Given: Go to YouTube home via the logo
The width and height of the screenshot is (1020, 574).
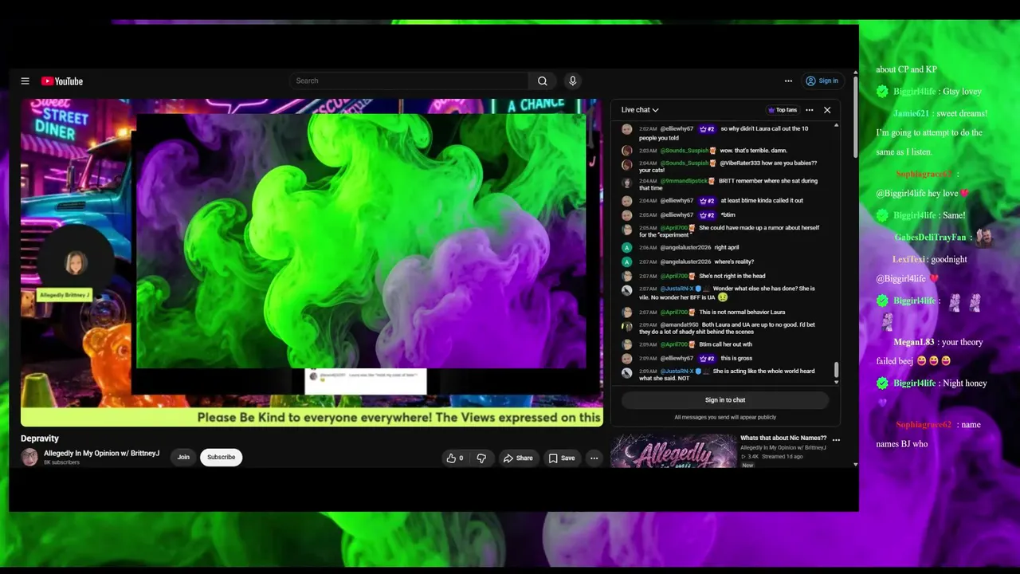Looking at the screenshot, I should 62,81.
